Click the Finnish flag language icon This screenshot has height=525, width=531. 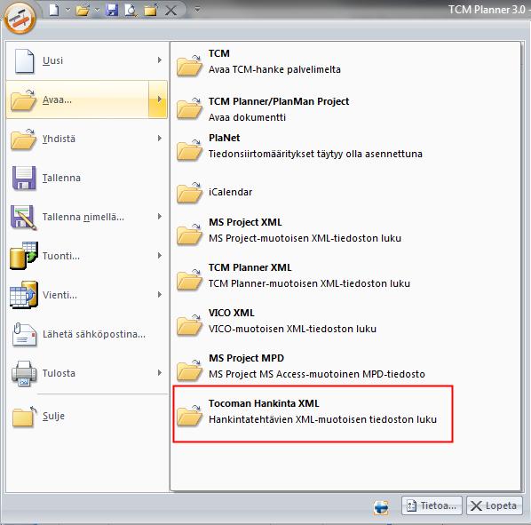pos(381,507)
